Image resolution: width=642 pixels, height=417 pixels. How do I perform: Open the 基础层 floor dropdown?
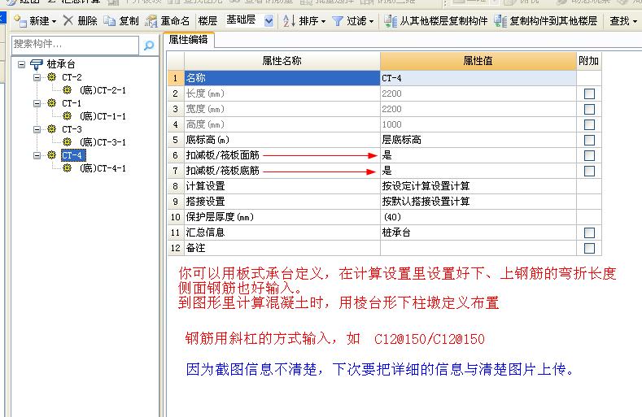[x=269, y=20]
